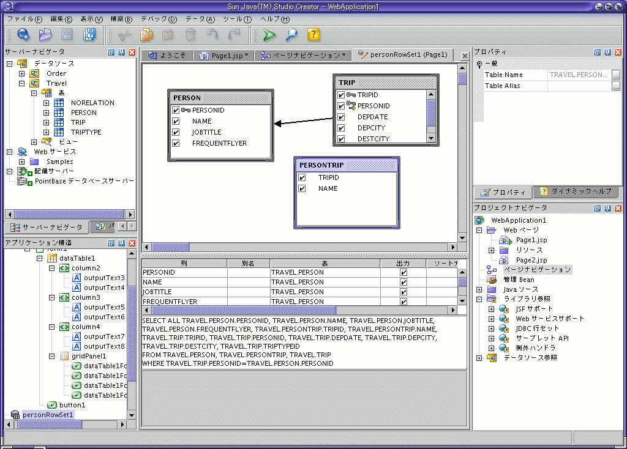This screenshot has height=449, width=627.
Task: Click the dataTable1 component icon
Action: [52, 258]
